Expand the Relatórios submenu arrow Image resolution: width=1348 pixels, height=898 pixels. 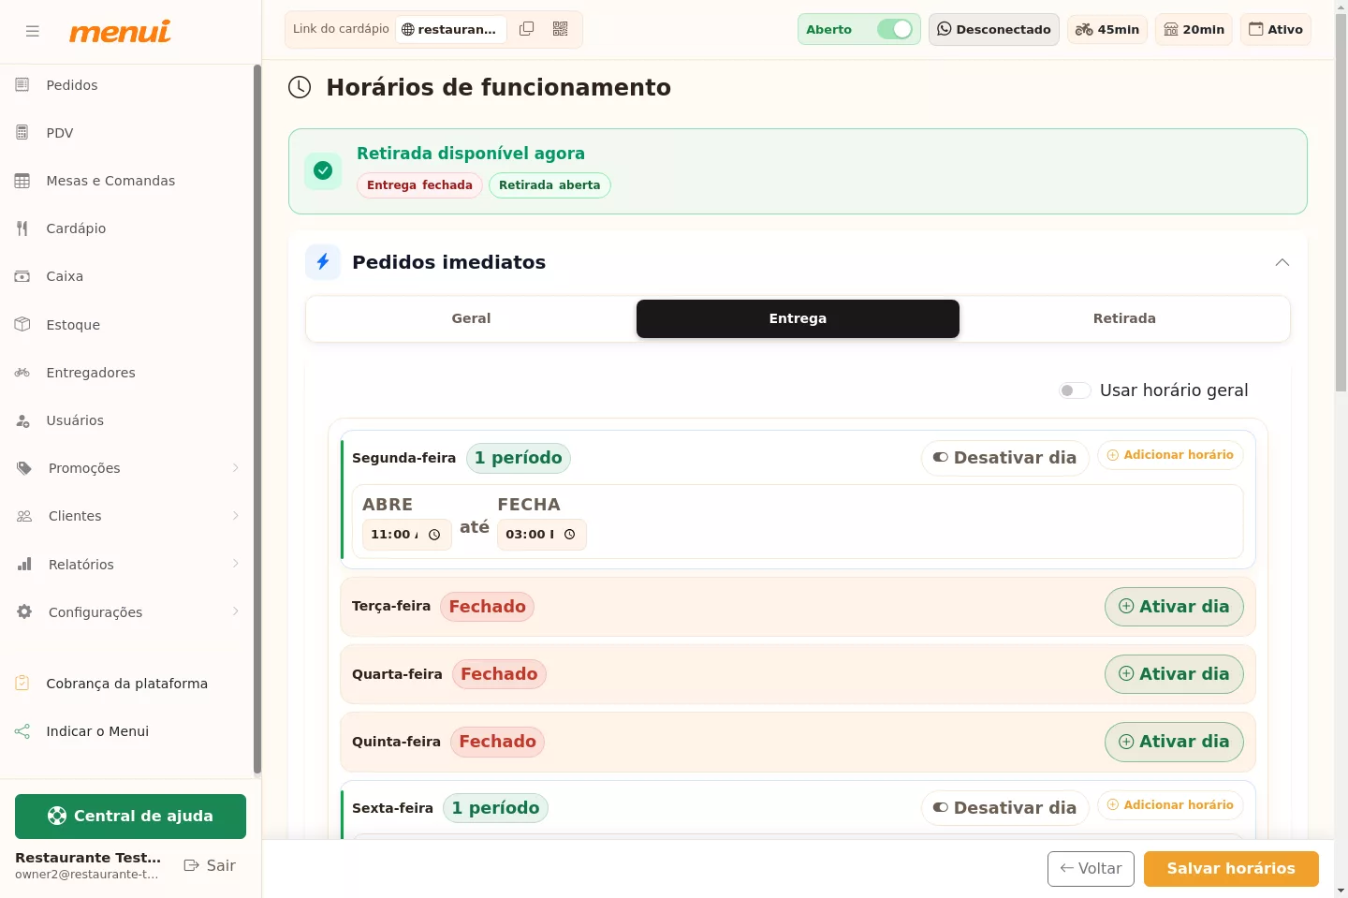click(236, 564)
